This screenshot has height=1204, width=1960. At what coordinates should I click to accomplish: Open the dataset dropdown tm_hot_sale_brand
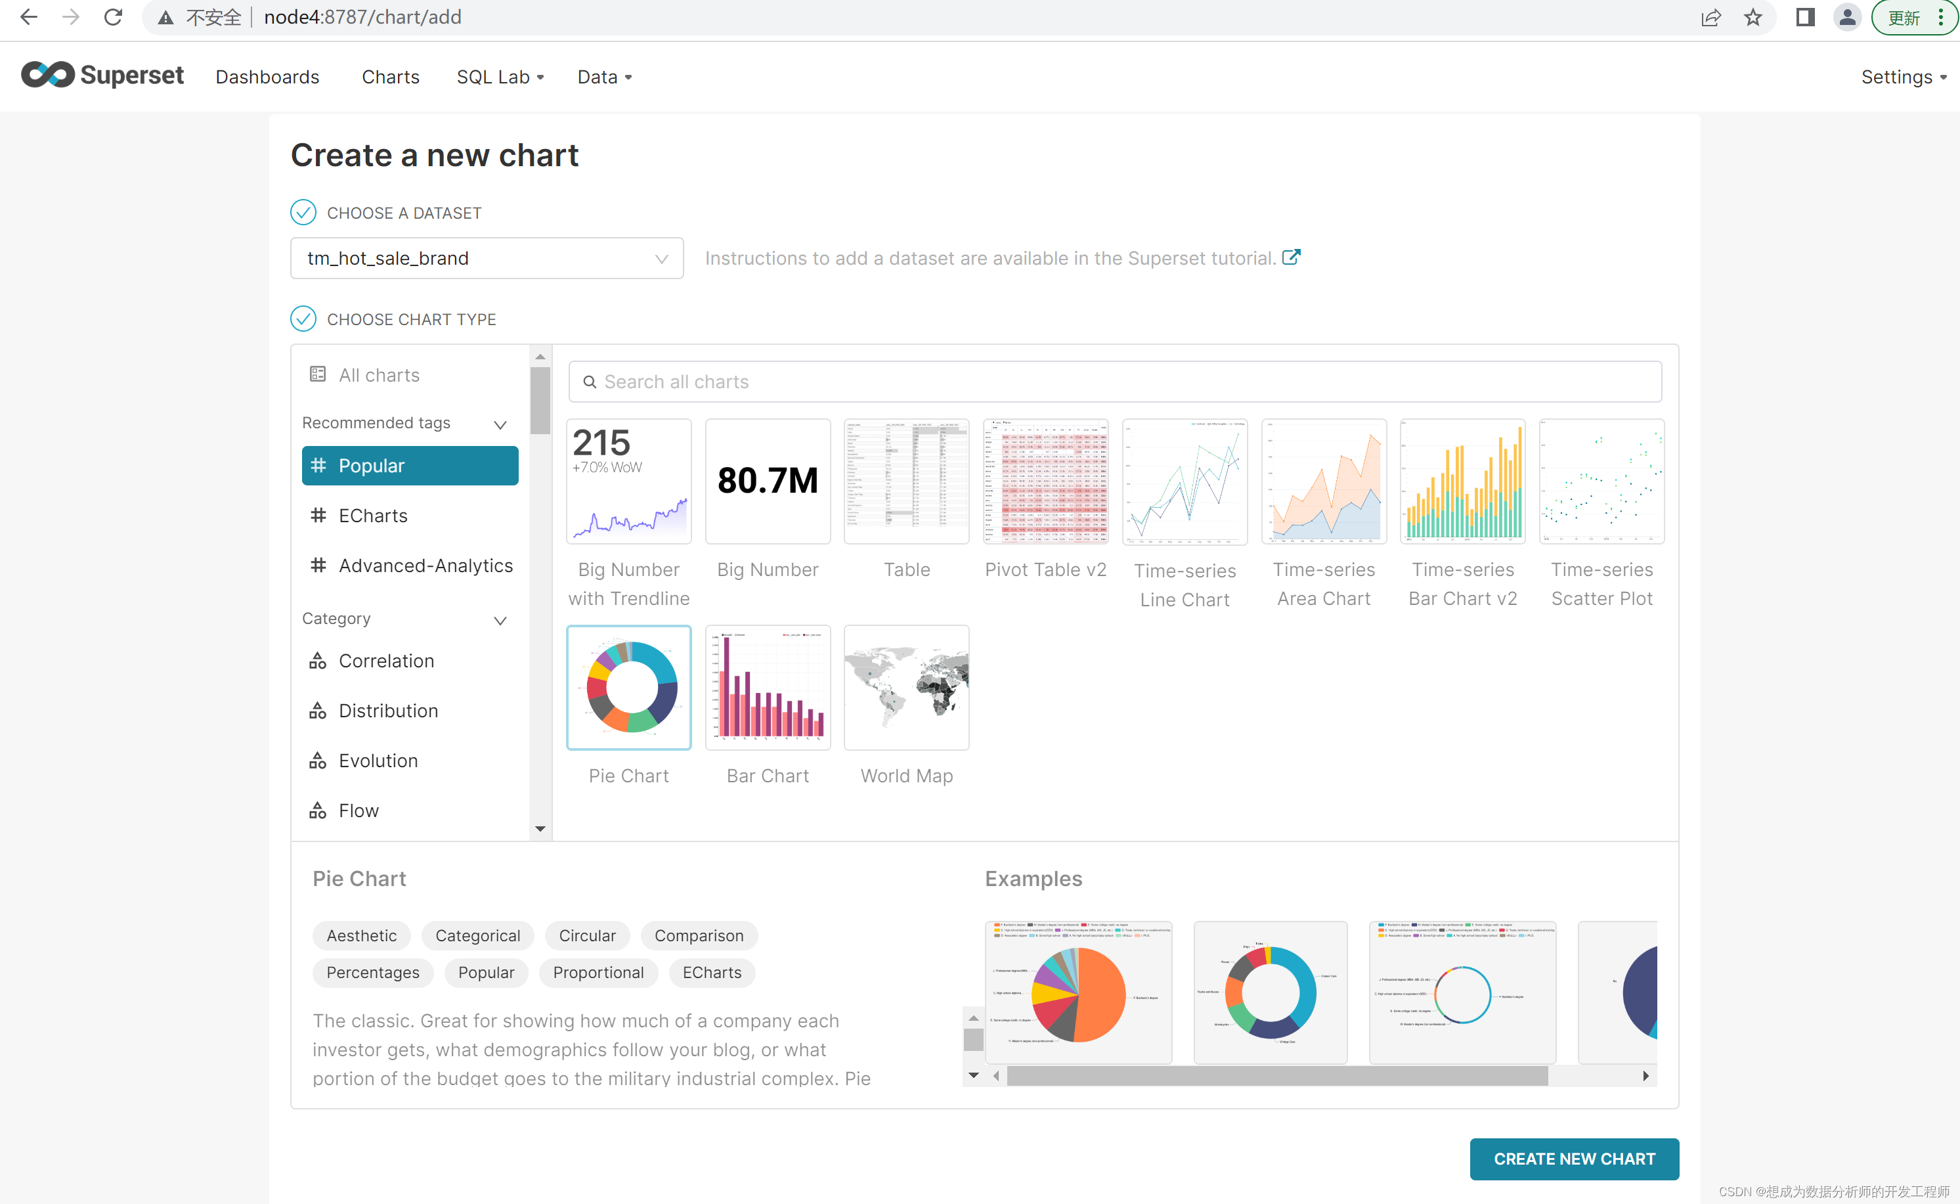click(486, 258)
